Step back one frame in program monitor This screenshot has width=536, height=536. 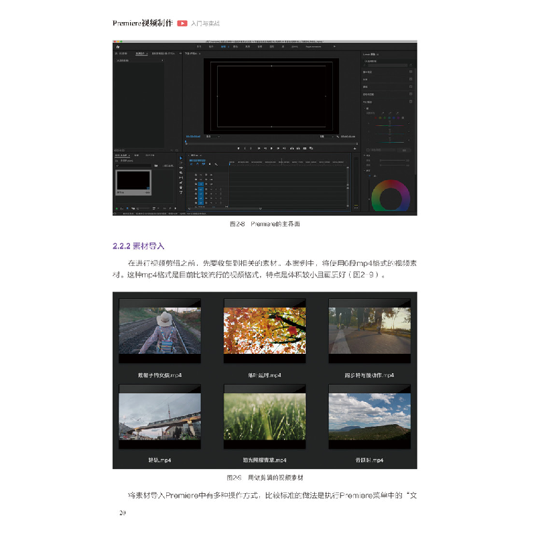coord(265,148)
